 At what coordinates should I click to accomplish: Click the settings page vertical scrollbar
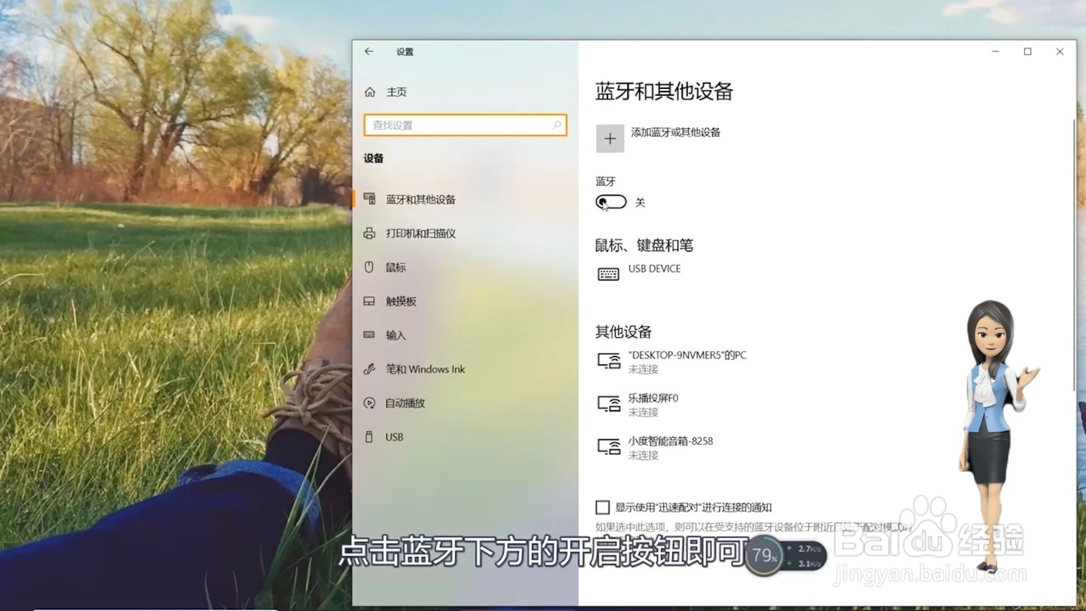(1074, 255)
